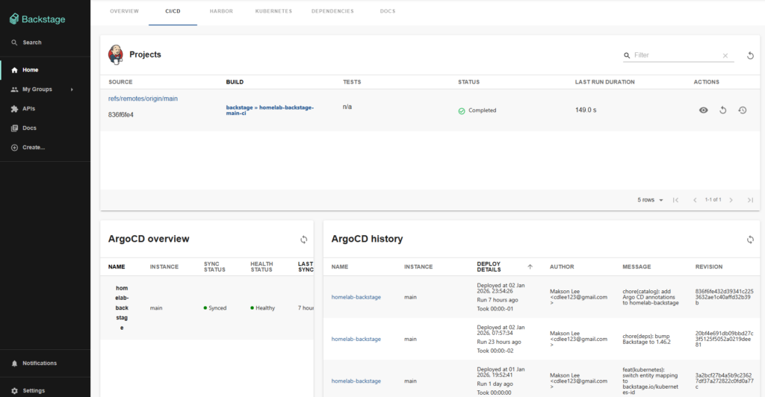
Task: Clear the filter with the X icon
Action: click(725, 55)
